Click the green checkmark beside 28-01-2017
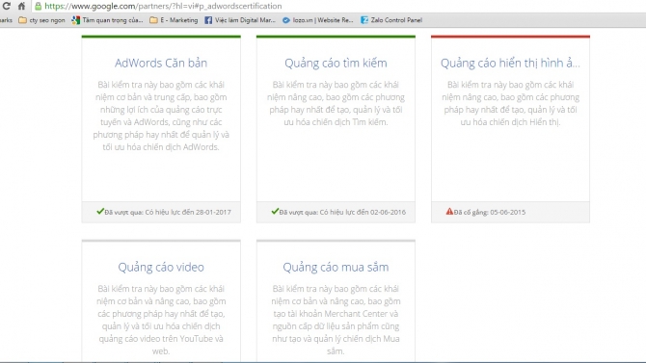The height and width of the screenshot is (363, 646). [100, 211]
